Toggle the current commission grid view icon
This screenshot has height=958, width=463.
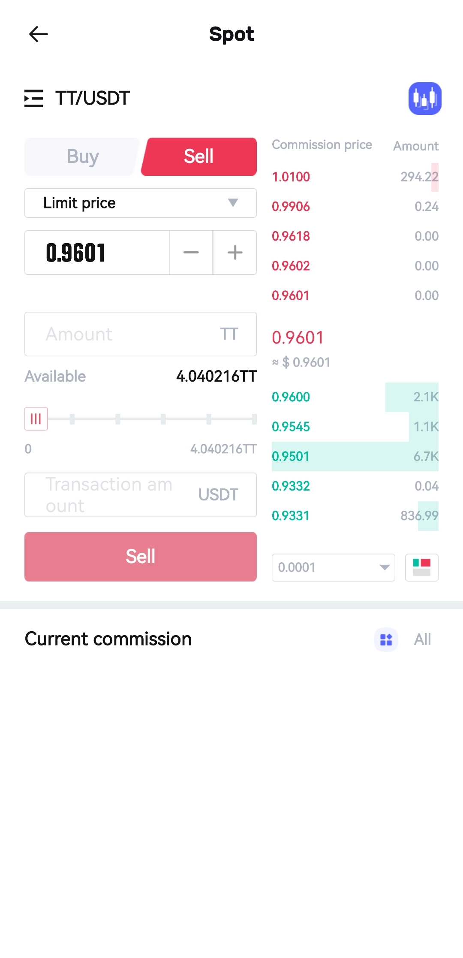tap(386, 639)
